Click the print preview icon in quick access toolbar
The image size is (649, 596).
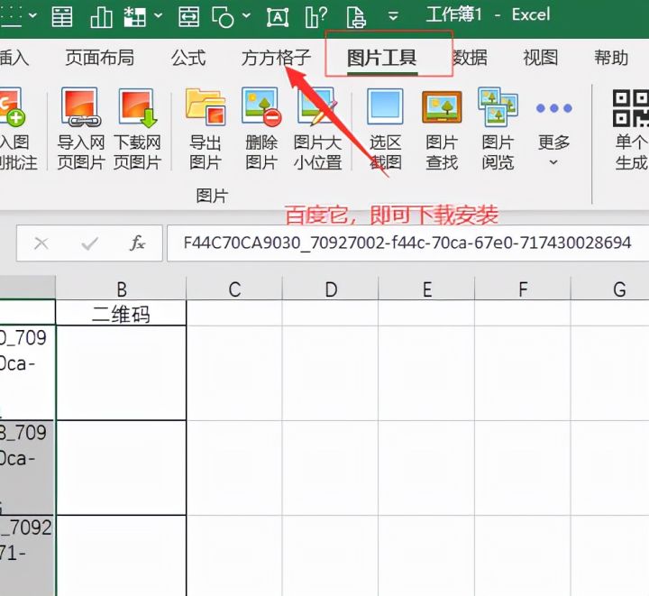click(356, 18)
